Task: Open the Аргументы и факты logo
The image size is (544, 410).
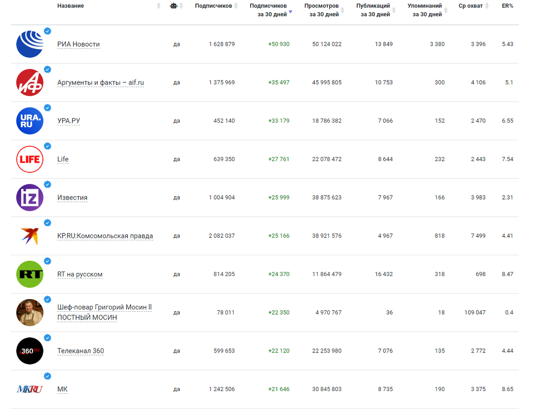Action: tap(29, 82)
